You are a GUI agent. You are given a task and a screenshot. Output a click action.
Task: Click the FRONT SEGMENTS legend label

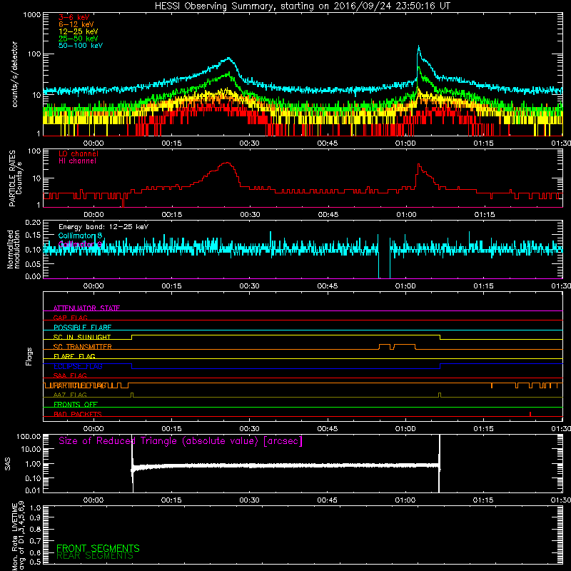click(98, 548)
